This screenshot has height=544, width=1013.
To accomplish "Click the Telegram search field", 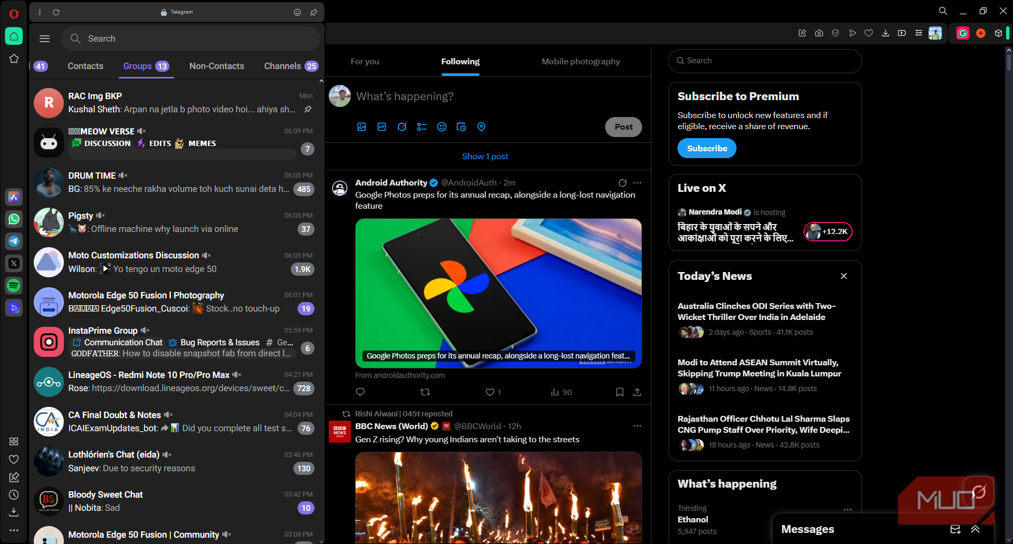I will click(x=191, y=38).
